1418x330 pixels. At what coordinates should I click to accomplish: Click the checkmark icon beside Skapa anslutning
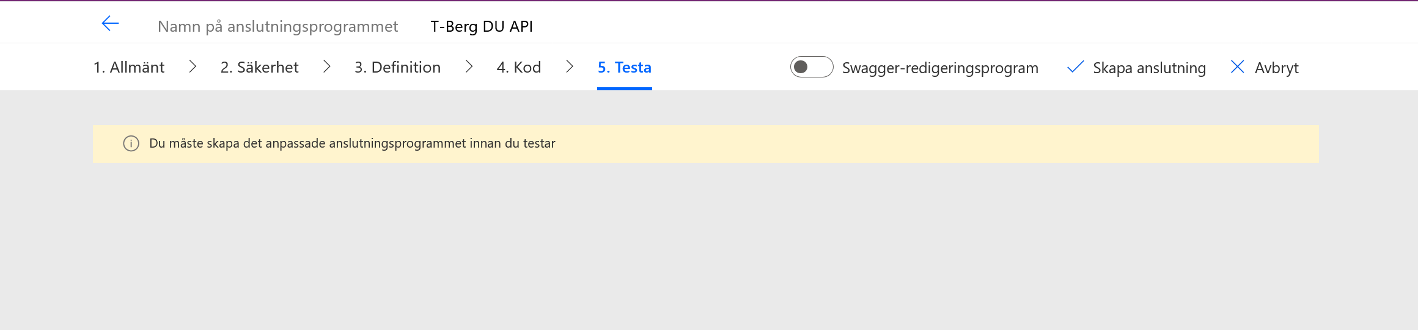click(1075, 67)
